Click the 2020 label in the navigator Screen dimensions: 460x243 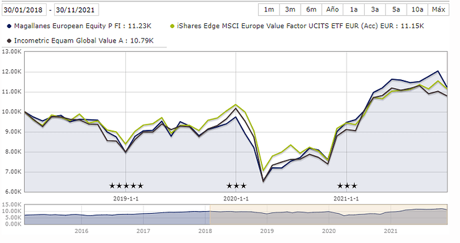[x=329, y=231]
